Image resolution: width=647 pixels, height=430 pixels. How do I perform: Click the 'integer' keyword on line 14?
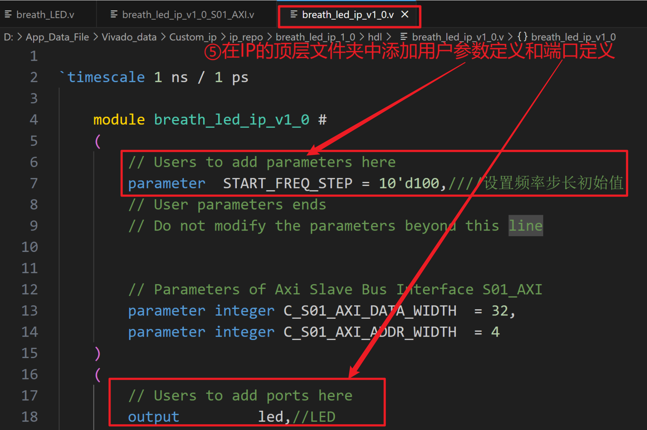pos(245,333)
